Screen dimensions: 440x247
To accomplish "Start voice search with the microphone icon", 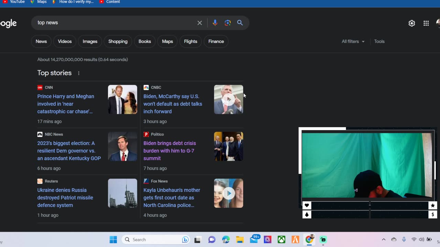I will 215,23.
